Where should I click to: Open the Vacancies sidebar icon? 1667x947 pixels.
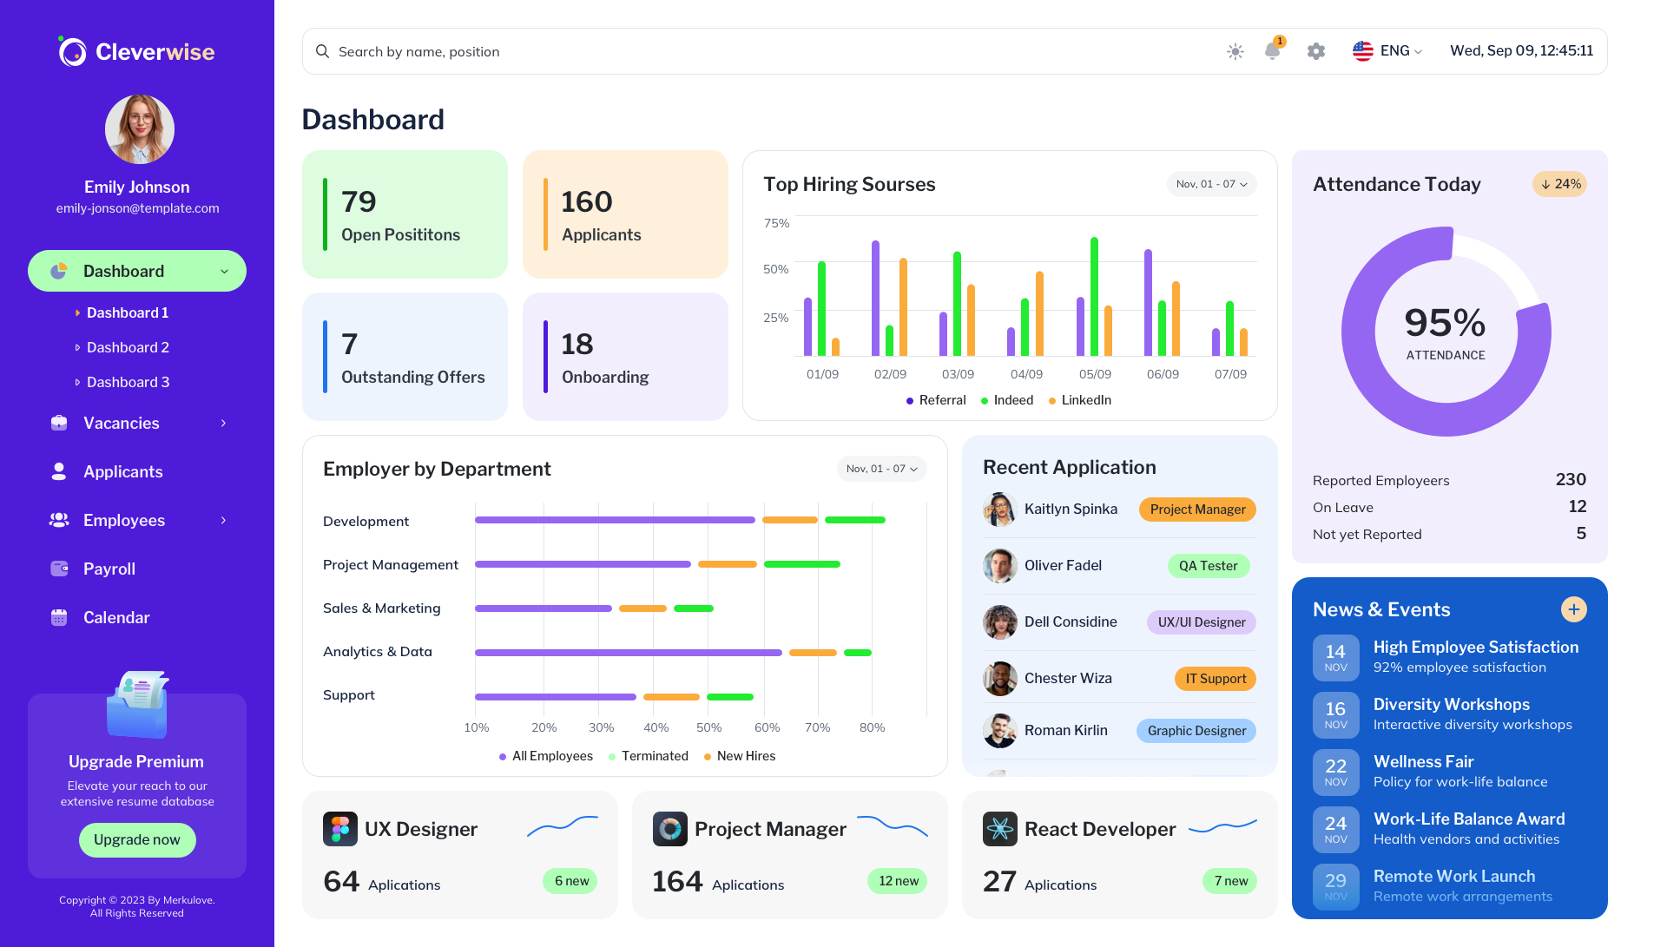coord(57,423)
